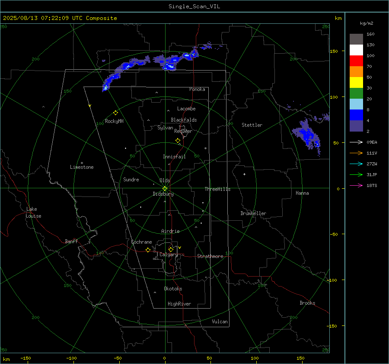This screenshot has width=389, height=364.
Task: Select the yellow diamond marker beside Cochrane
Action: pyautogui.click(x=148, y=250)
